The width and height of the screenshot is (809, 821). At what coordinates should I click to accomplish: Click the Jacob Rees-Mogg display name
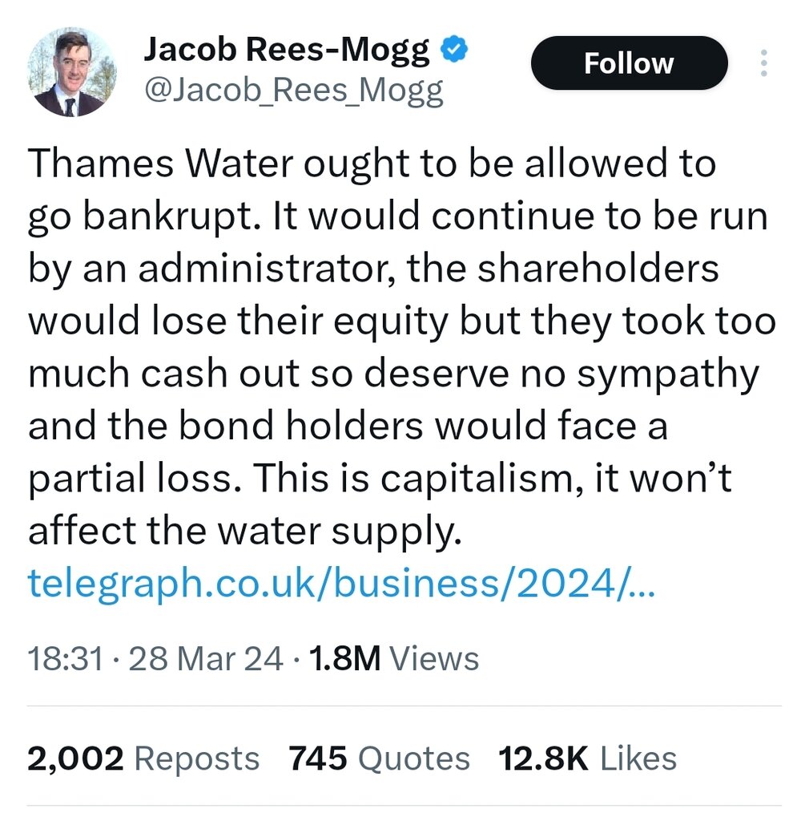(x=288, y=52)
